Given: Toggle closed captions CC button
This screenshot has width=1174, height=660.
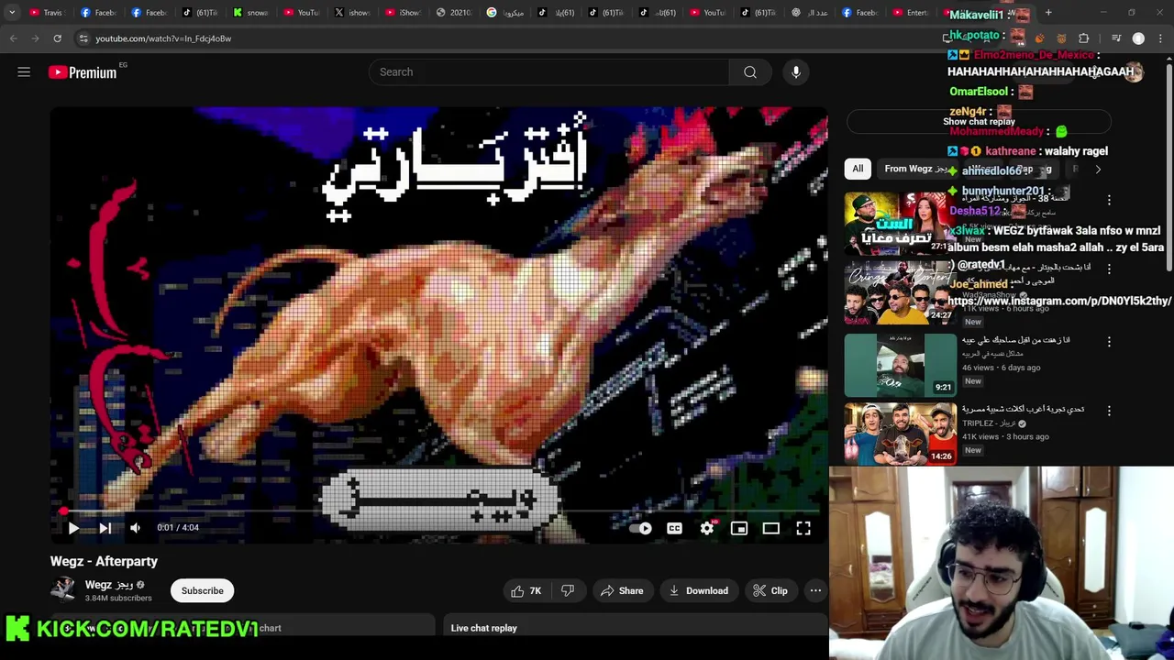Looking at the screenshot, I should pos(674,528).
